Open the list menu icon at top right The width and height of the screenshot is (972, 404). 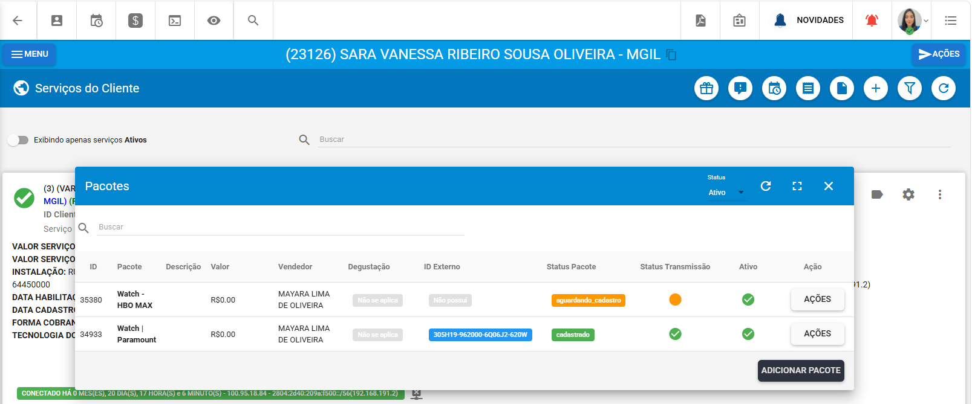coord(951,21)
